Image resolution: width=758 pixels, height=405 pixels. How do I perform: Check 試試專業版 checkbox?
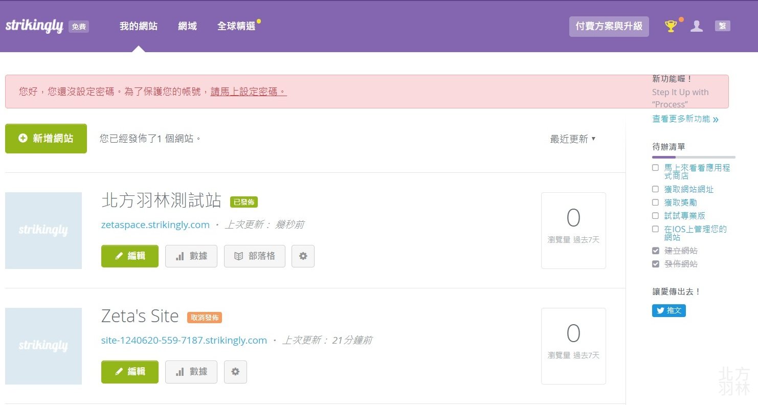click(x=655, y=216)
